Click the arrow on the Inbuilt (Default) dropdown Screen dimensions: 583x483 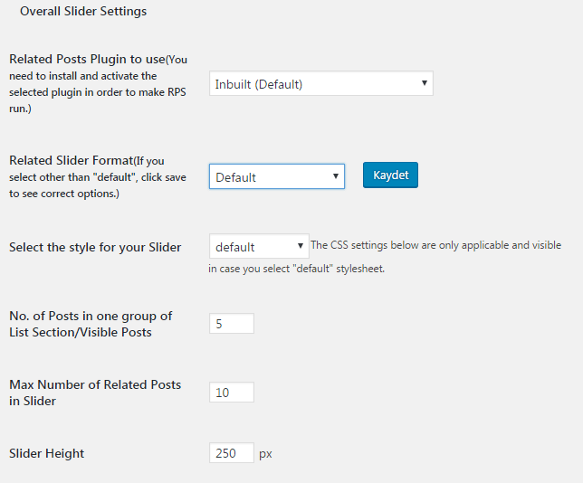(424, 84)
